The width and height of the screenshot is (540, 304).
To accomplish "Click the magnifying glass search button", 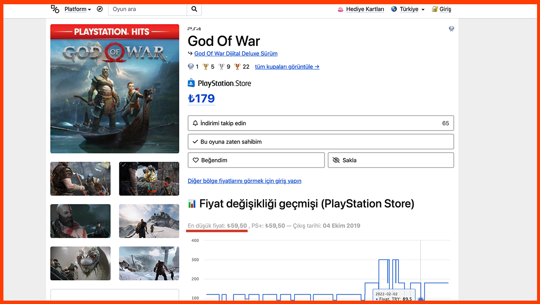I will point(194,9).
